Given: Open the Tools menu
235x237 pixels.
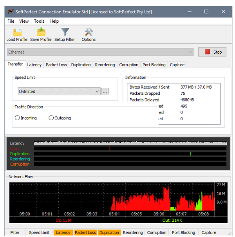Looking at the screenshot, I should (39, 21).
